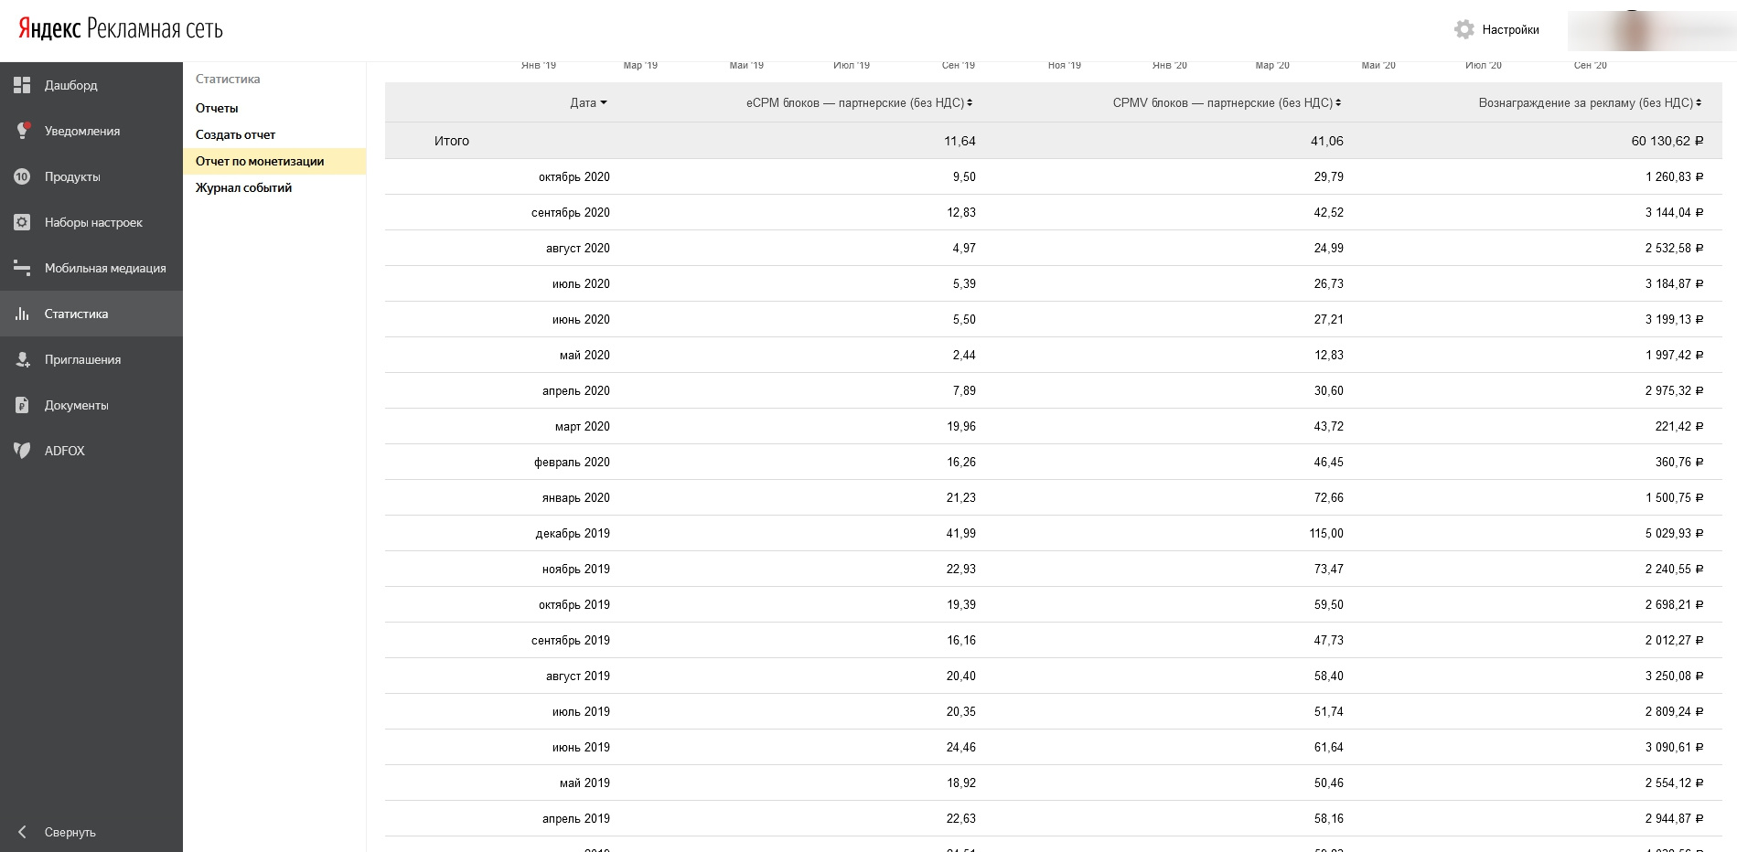Open the ADFOX fox icon
The image size is (1737, 852).
click(22, 451)
